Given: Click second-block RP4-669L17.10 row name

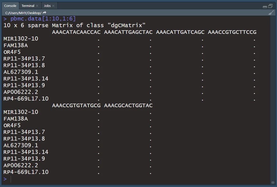Looking at the screenshot, I should click(x=26, y=172).
